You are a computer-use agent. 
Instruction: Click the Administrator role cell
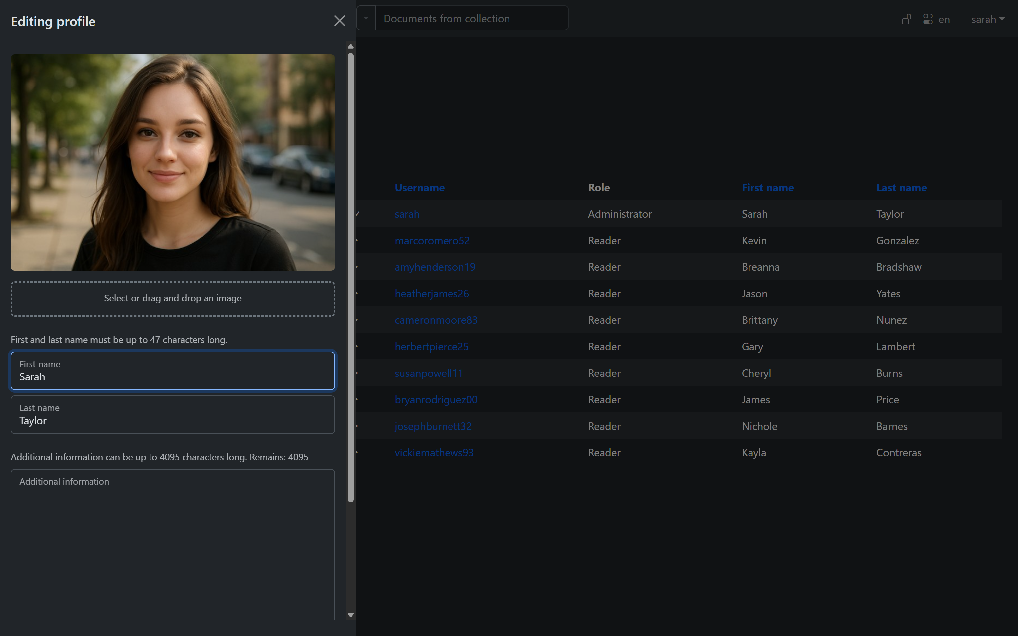pos(620,214)
